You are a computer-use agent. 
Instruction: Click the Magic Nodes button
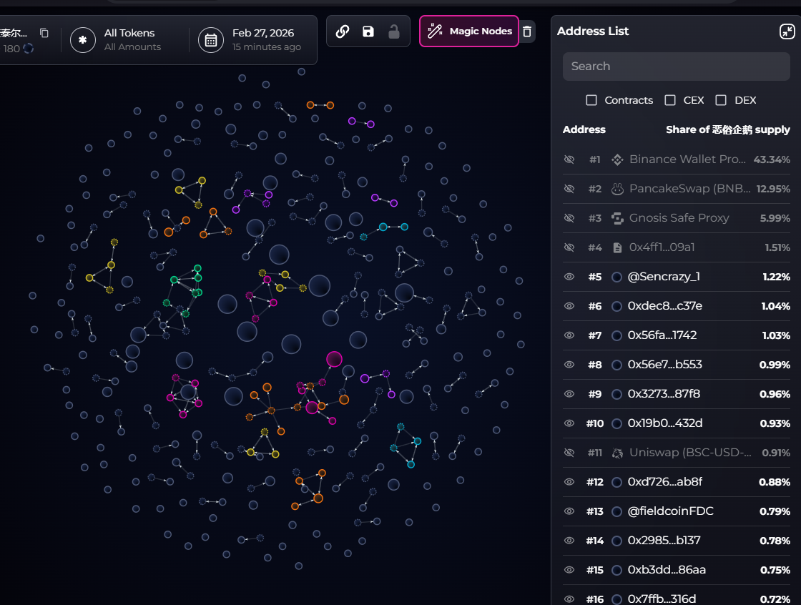click(469, 31)
